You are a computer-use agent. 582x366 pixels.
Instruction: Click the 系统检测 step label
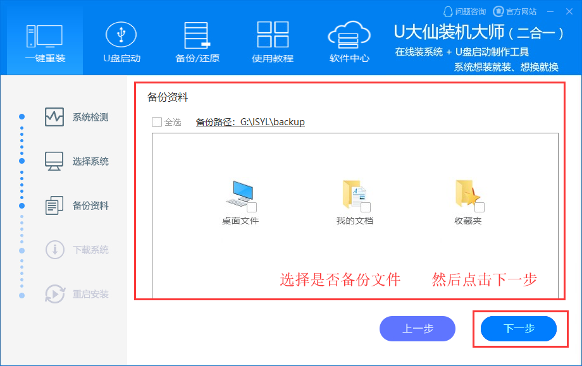click(x=90, y=118)
